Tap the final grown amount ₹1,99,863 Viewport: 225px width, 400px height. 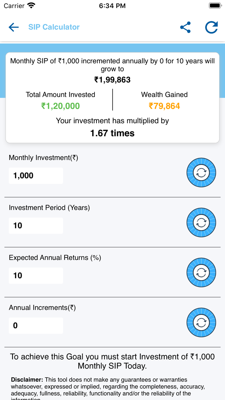(113, 80)
